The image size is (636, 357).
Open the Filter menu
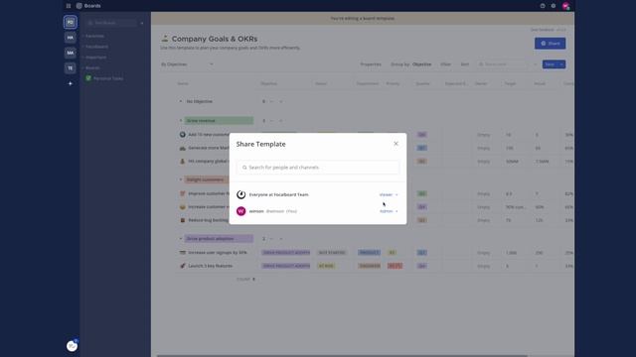(x=445, y=64)
